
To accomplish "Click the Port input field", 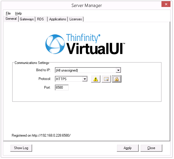I will [x=62, y=88].
